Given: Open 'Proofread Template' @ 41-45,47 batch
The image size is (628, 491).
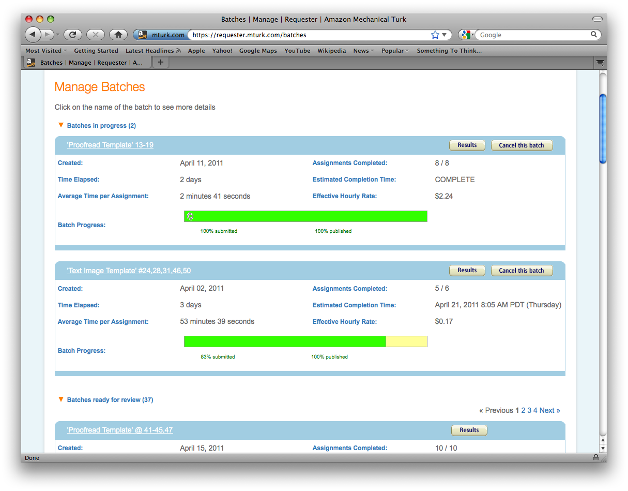Looking at the screenshot, I should [x=120, y=430].
